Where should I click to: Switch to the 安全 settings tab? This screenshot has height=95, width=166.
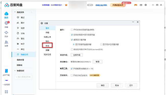pyautogui.click(x=47, y=46)
